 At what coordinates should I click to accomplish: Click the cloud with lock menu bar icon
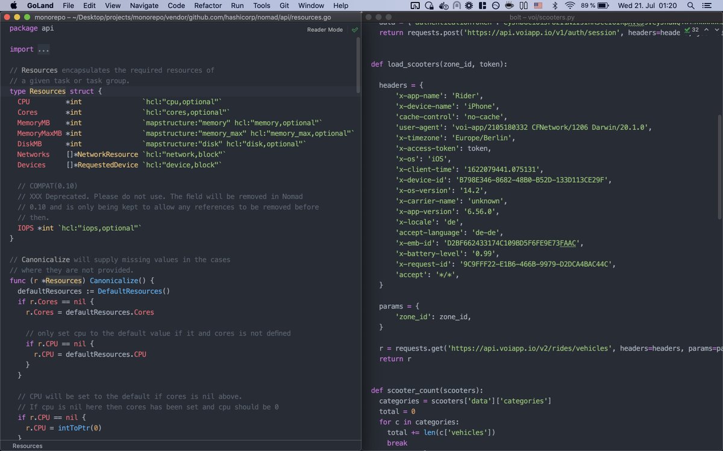click(429, 5)
